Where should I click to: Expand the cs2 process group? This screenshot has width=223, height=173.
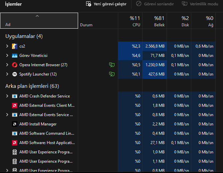tap(7, 46)
